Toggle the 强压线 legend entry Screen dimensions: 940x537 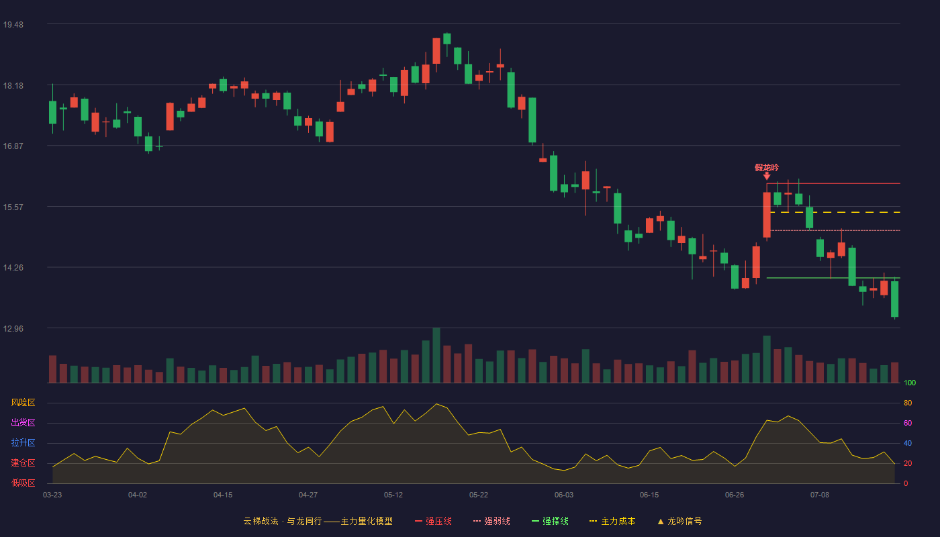433,521
